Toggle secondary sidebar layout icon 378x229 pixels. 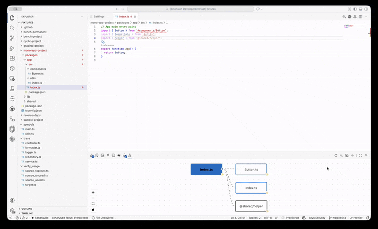(366, 9)
